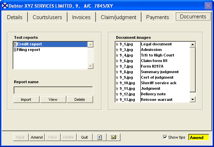The height and width of the screenshot is (147, 214).
Task: Click the Report name input field
Action: [x=53, y=90]
